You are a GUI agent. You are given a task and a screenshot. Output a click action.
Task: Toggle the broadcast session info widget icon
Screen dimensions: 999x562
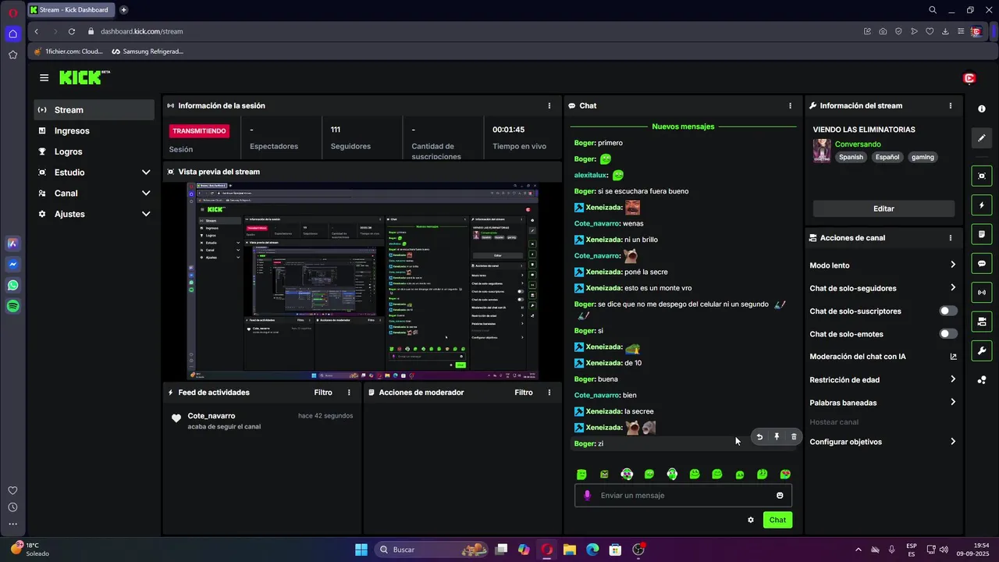coord(982,293)
